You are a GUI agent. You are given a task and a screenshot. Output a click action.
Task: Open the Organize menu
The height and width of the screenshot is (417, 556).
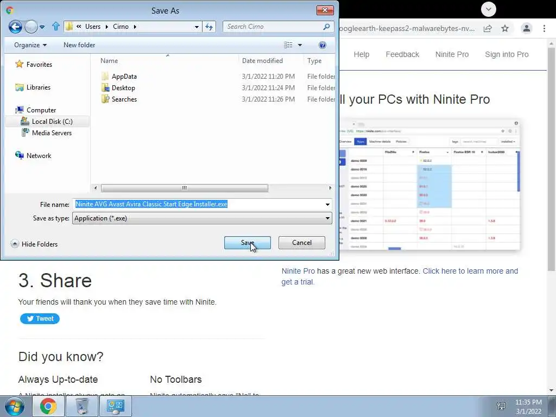pos(30,45)
